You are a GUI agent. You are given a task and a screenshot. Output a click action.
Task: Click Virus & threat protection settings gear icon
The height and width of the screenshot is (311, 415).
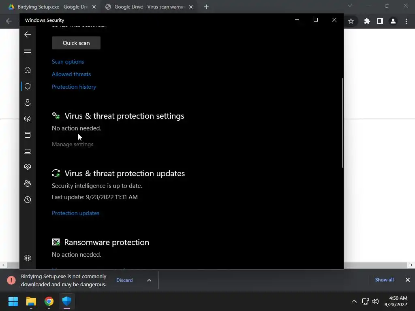tap(56, 115)
